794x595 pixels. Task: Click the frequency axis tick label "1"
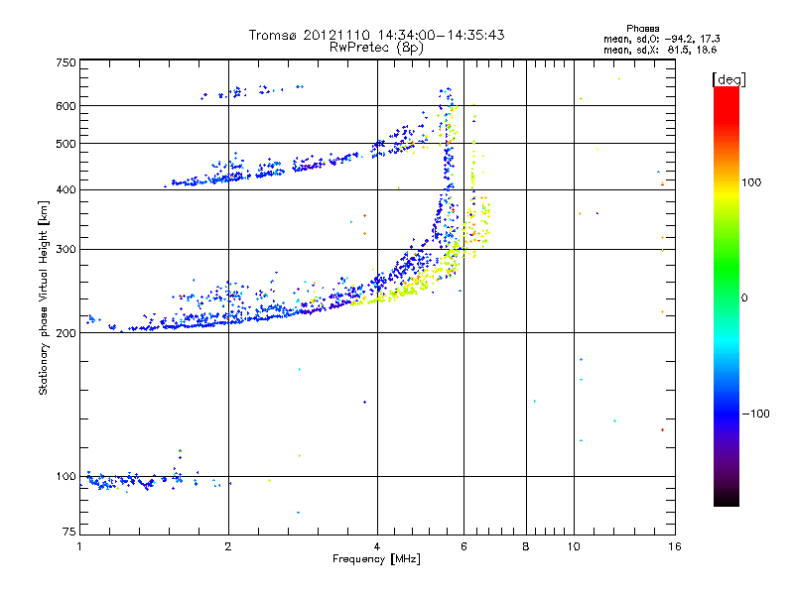pos(79,546)
